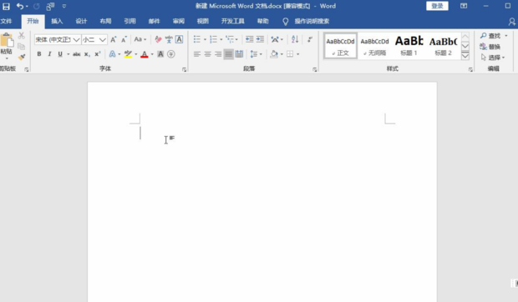Toggle Character Shading gray A icon

tap(160, 54)
